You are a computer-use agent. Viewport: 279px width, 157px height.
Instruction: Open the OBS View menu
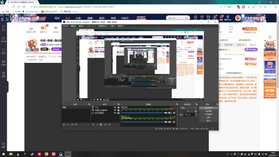82,26
